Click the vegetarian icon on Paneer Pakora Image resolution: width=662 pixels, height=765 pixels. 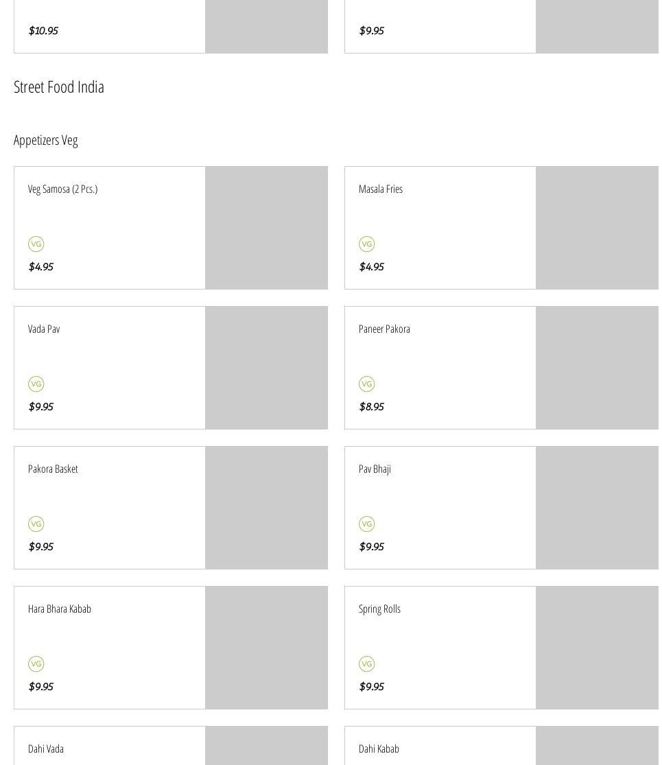[366, 384]
